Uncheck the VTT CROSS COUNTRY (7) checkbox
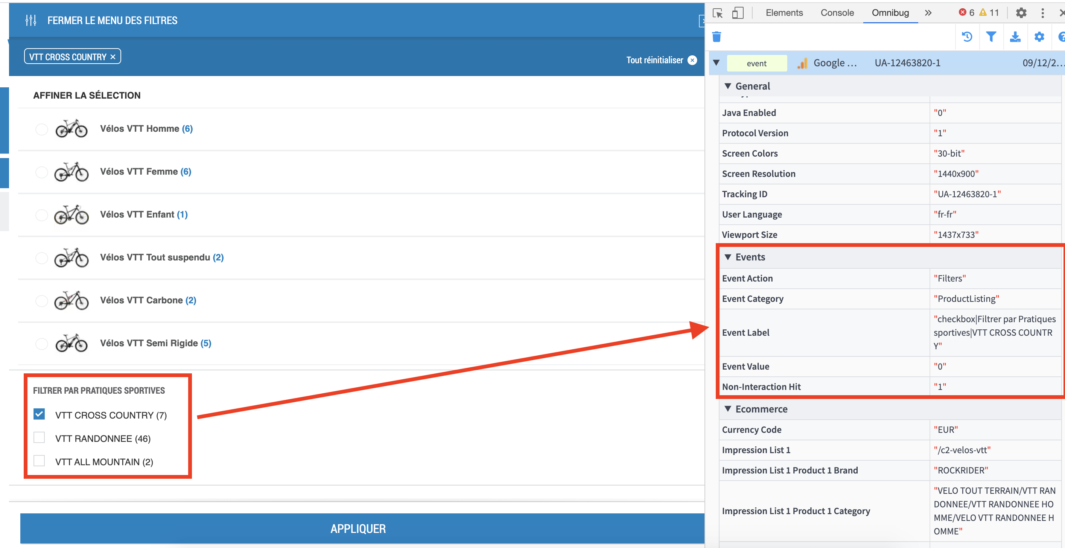The width and height of the screenshot is (1065, 548). pyautogui.click(x=39, y=414)
